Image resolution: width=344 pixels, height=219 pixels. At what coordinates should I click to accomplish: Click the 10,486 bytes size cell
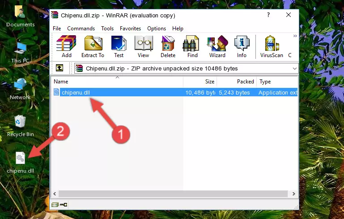(200, 92)
